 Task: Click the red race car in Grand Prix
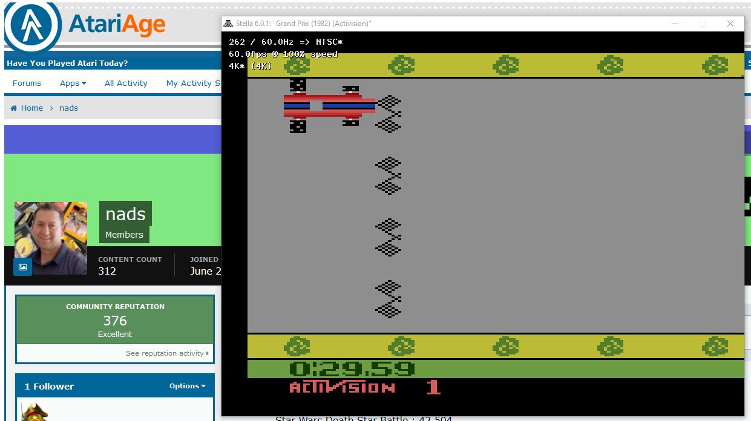point(329,106)
